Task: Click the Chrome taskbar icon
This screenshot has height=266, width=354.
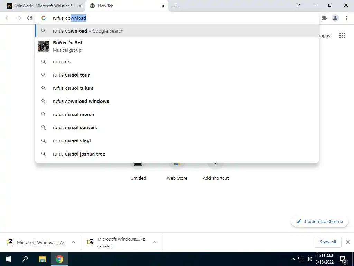Action: point(59,259)
